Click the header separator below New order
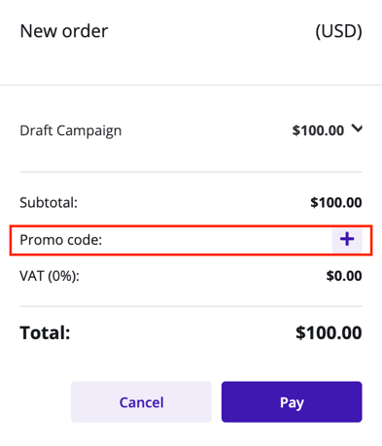Image resolution: width=382 pixels, height=446 pixels. tap(191, 85)
